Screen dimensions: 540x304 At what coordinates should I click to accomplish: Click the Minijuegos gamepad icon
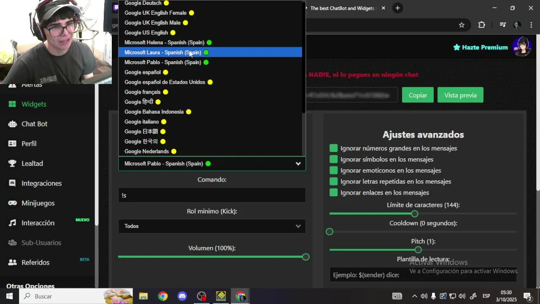[x=13, y=203]
